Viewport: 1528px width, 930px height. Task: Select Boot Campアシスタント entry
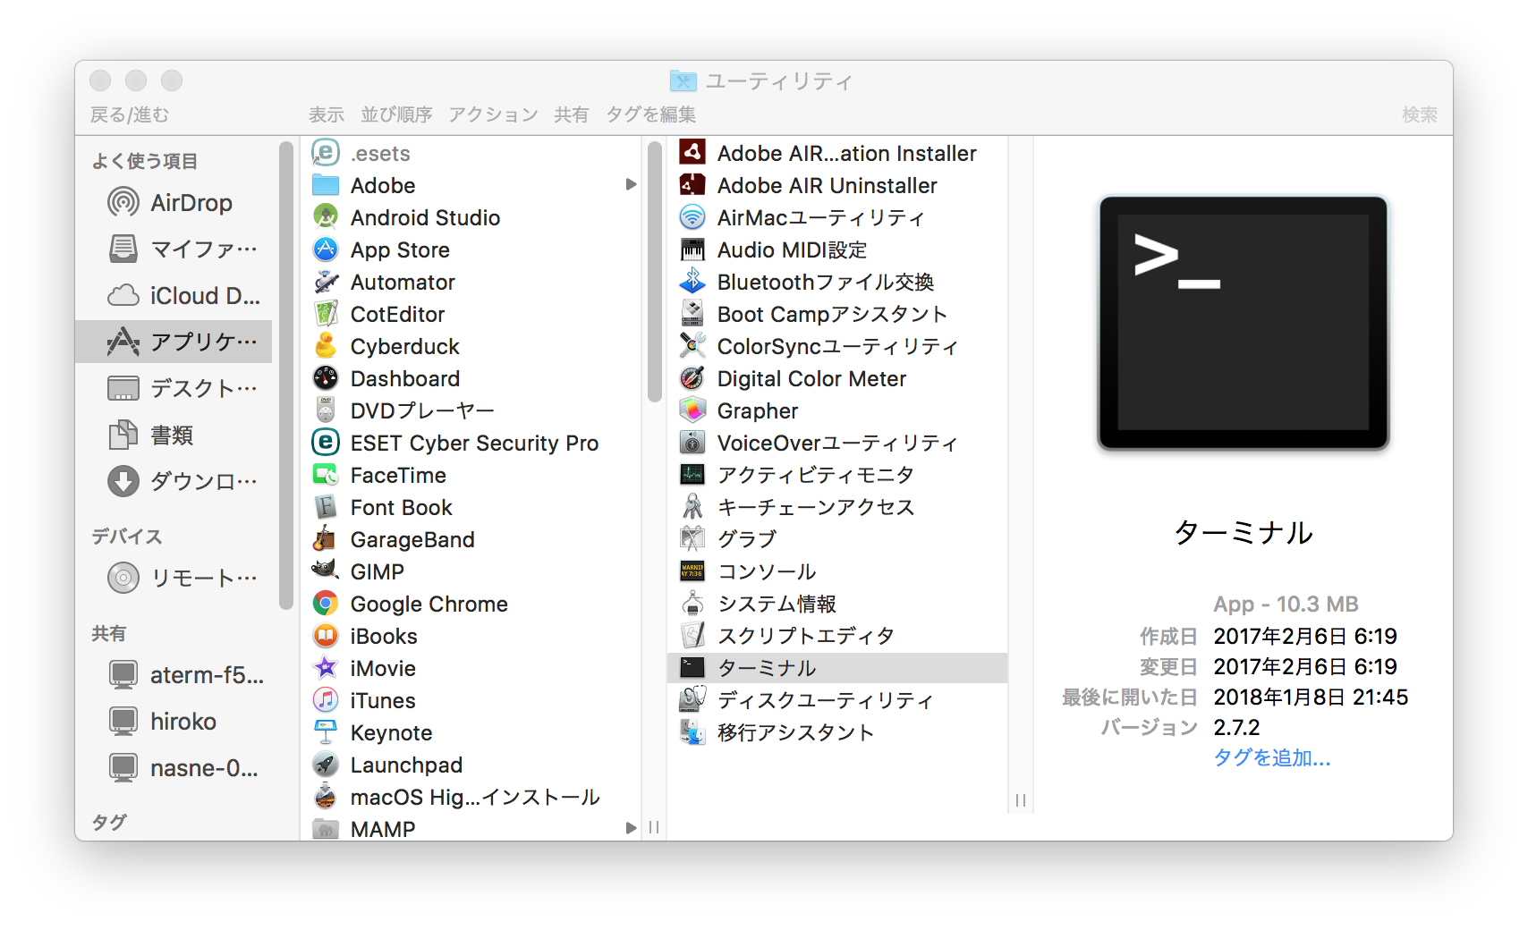click(837, 314)
